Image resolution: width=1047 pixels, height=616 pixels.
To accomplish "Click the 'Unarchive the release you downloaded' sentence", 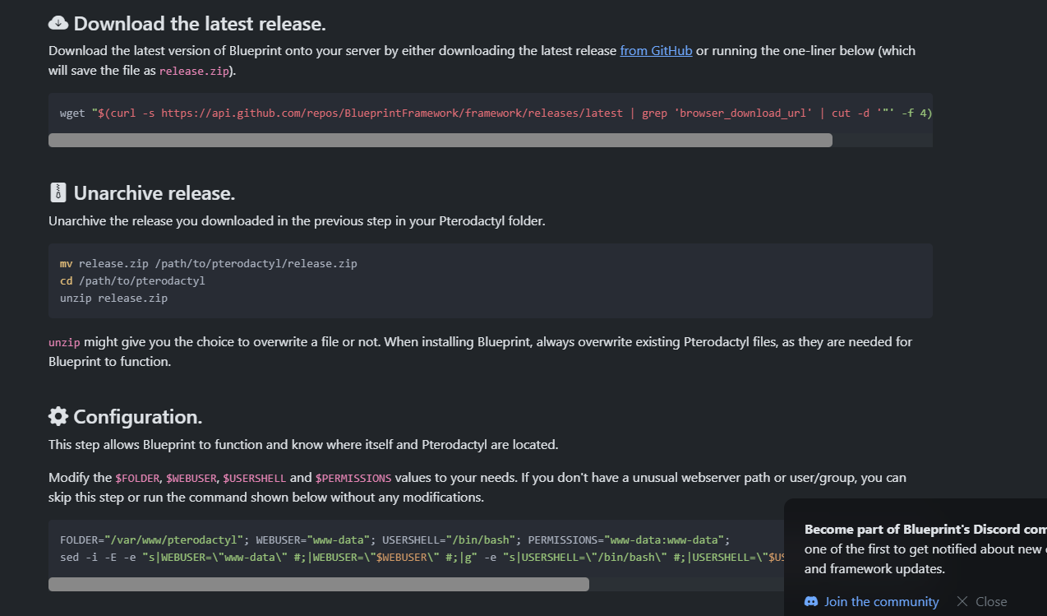I will pyautogui.click(x=297, y=221).
